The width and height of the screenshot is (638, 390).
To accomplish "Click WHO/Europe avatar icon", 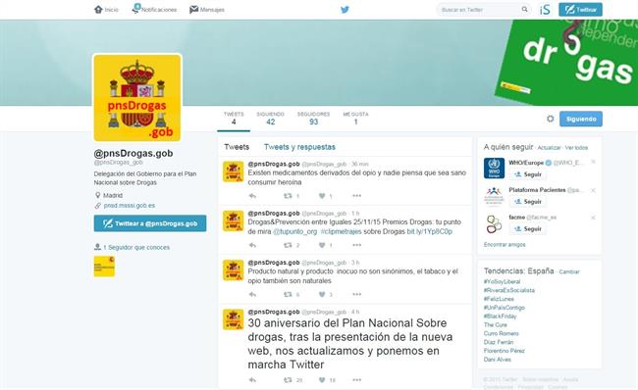I will [494, 169].
